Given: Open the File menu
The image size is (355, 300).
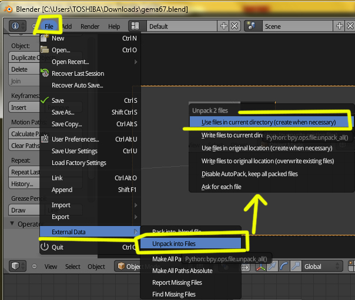Looking at the screenshot, I should [x=49, y=26].
